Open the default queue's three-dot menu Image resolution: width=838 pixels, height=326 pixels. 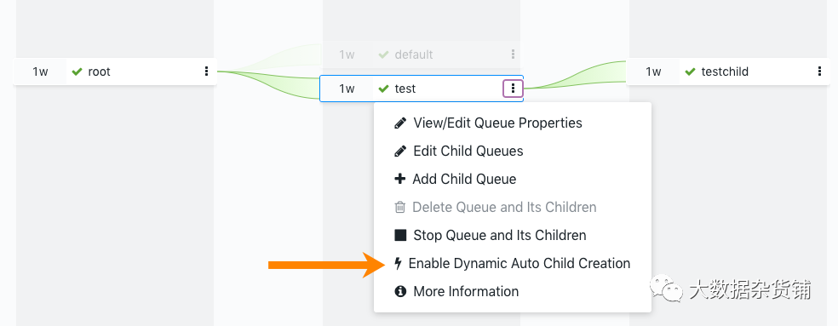point(513,54)
